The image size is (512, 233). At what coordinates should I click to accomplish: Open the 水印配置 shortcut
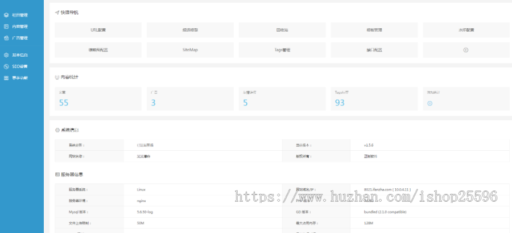click(x=466, y=30)
